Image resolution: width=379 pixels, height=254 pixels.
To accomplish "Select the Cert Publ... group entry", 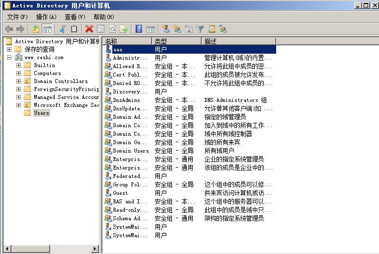I will (130, 75).
